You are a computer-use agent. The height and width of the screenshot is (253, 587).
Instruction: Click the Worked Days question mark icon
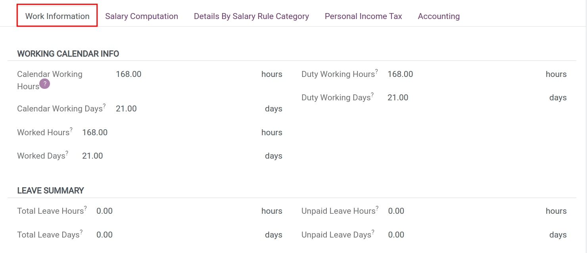click(x=67, y=152)
